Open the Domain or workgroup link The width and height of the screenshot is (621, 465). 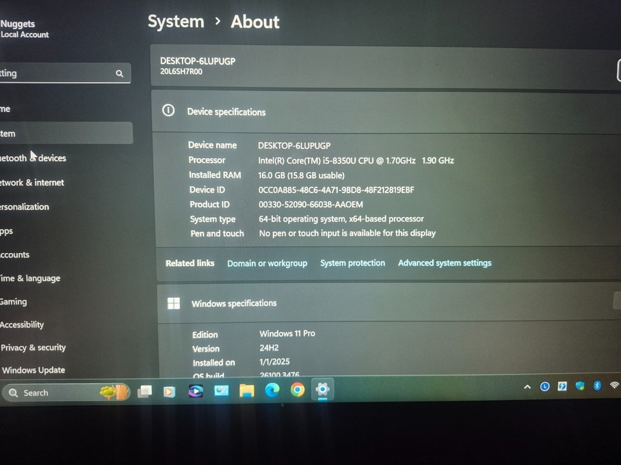pyautogui.click(x=267, y=263)
